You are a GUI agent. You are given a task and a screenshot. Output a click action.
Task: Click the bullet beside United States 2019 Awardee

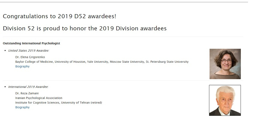pyautogui.click(x=5, y=51)
